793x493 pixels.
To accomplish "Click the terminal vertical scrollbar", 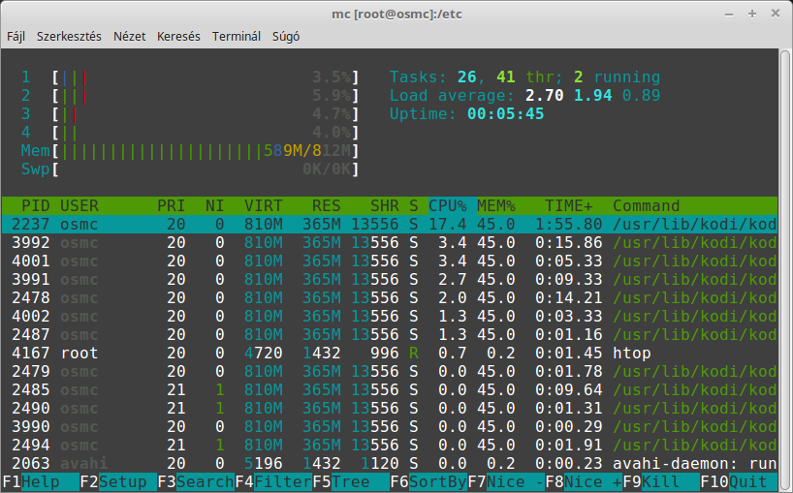I will pos(785,268).
